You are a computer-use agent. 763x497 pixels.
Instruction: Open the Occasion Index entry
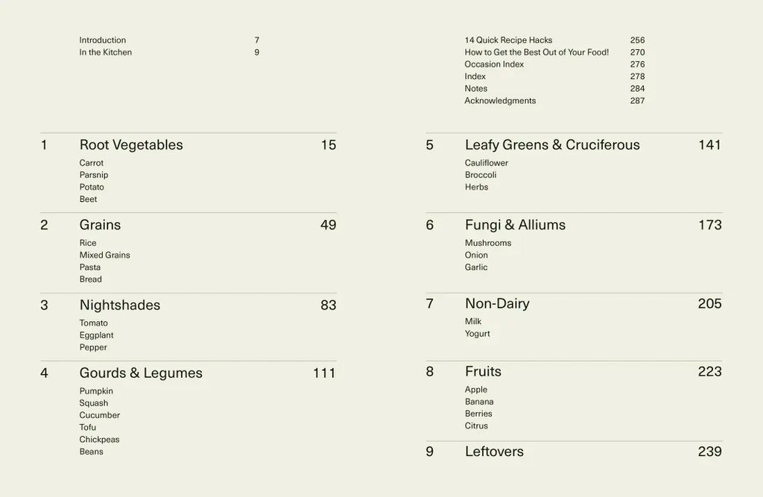coord(494,64)
